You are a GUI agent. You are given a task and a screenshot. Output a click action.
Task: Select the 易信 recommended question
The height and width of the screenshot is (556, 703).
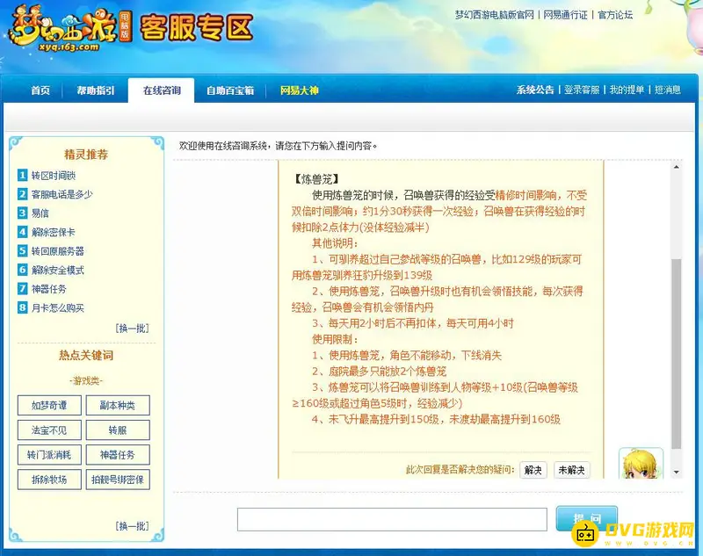40,213
